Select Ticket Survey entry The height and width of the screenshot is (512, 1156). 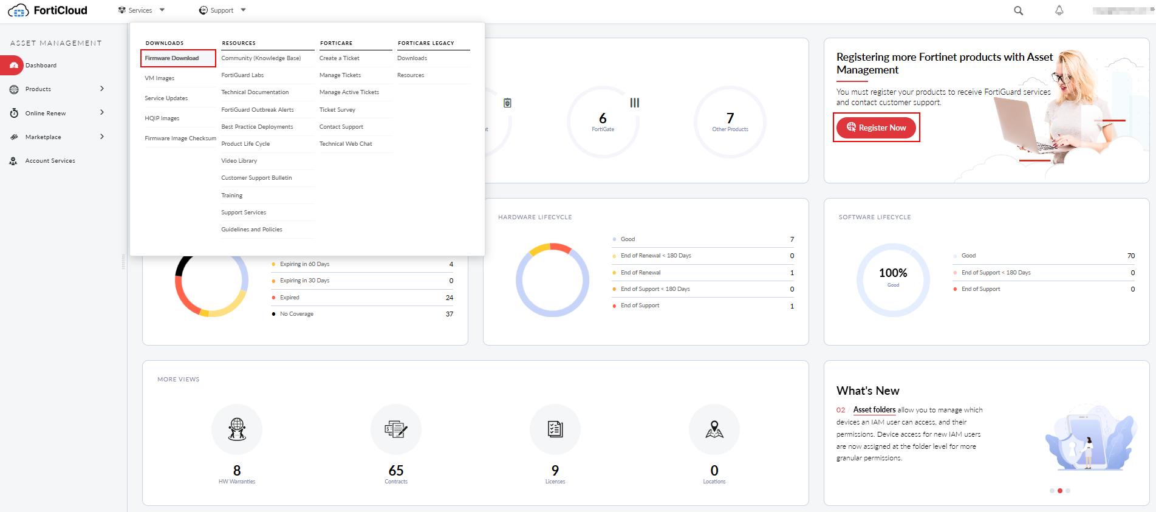click(x=337, y=110)
